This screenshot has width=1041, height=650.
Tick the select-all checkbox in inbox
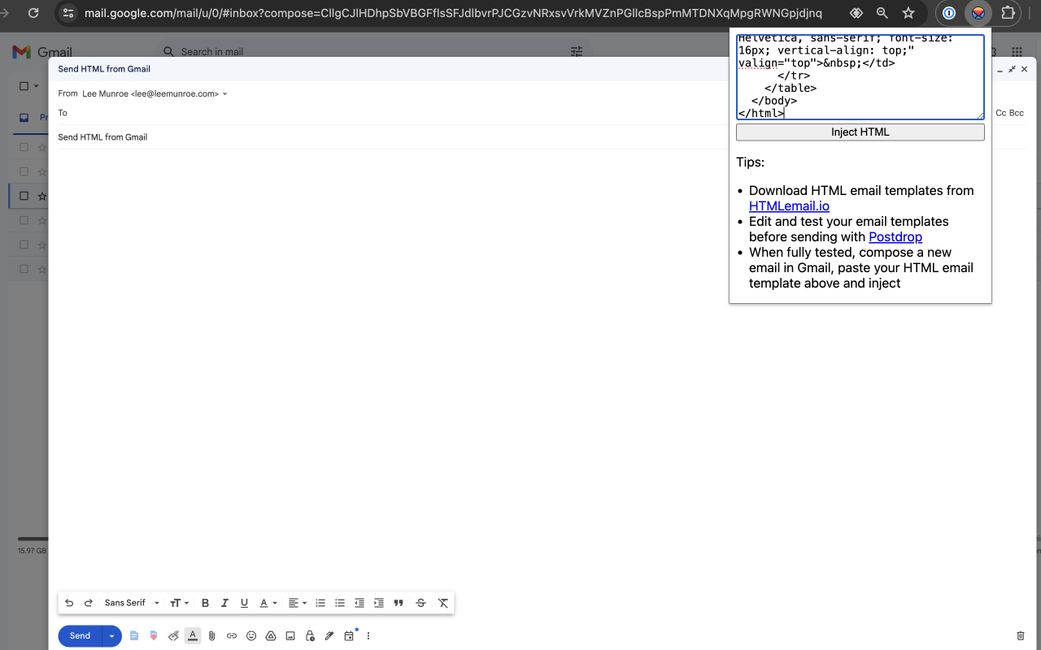click(24, 86)
